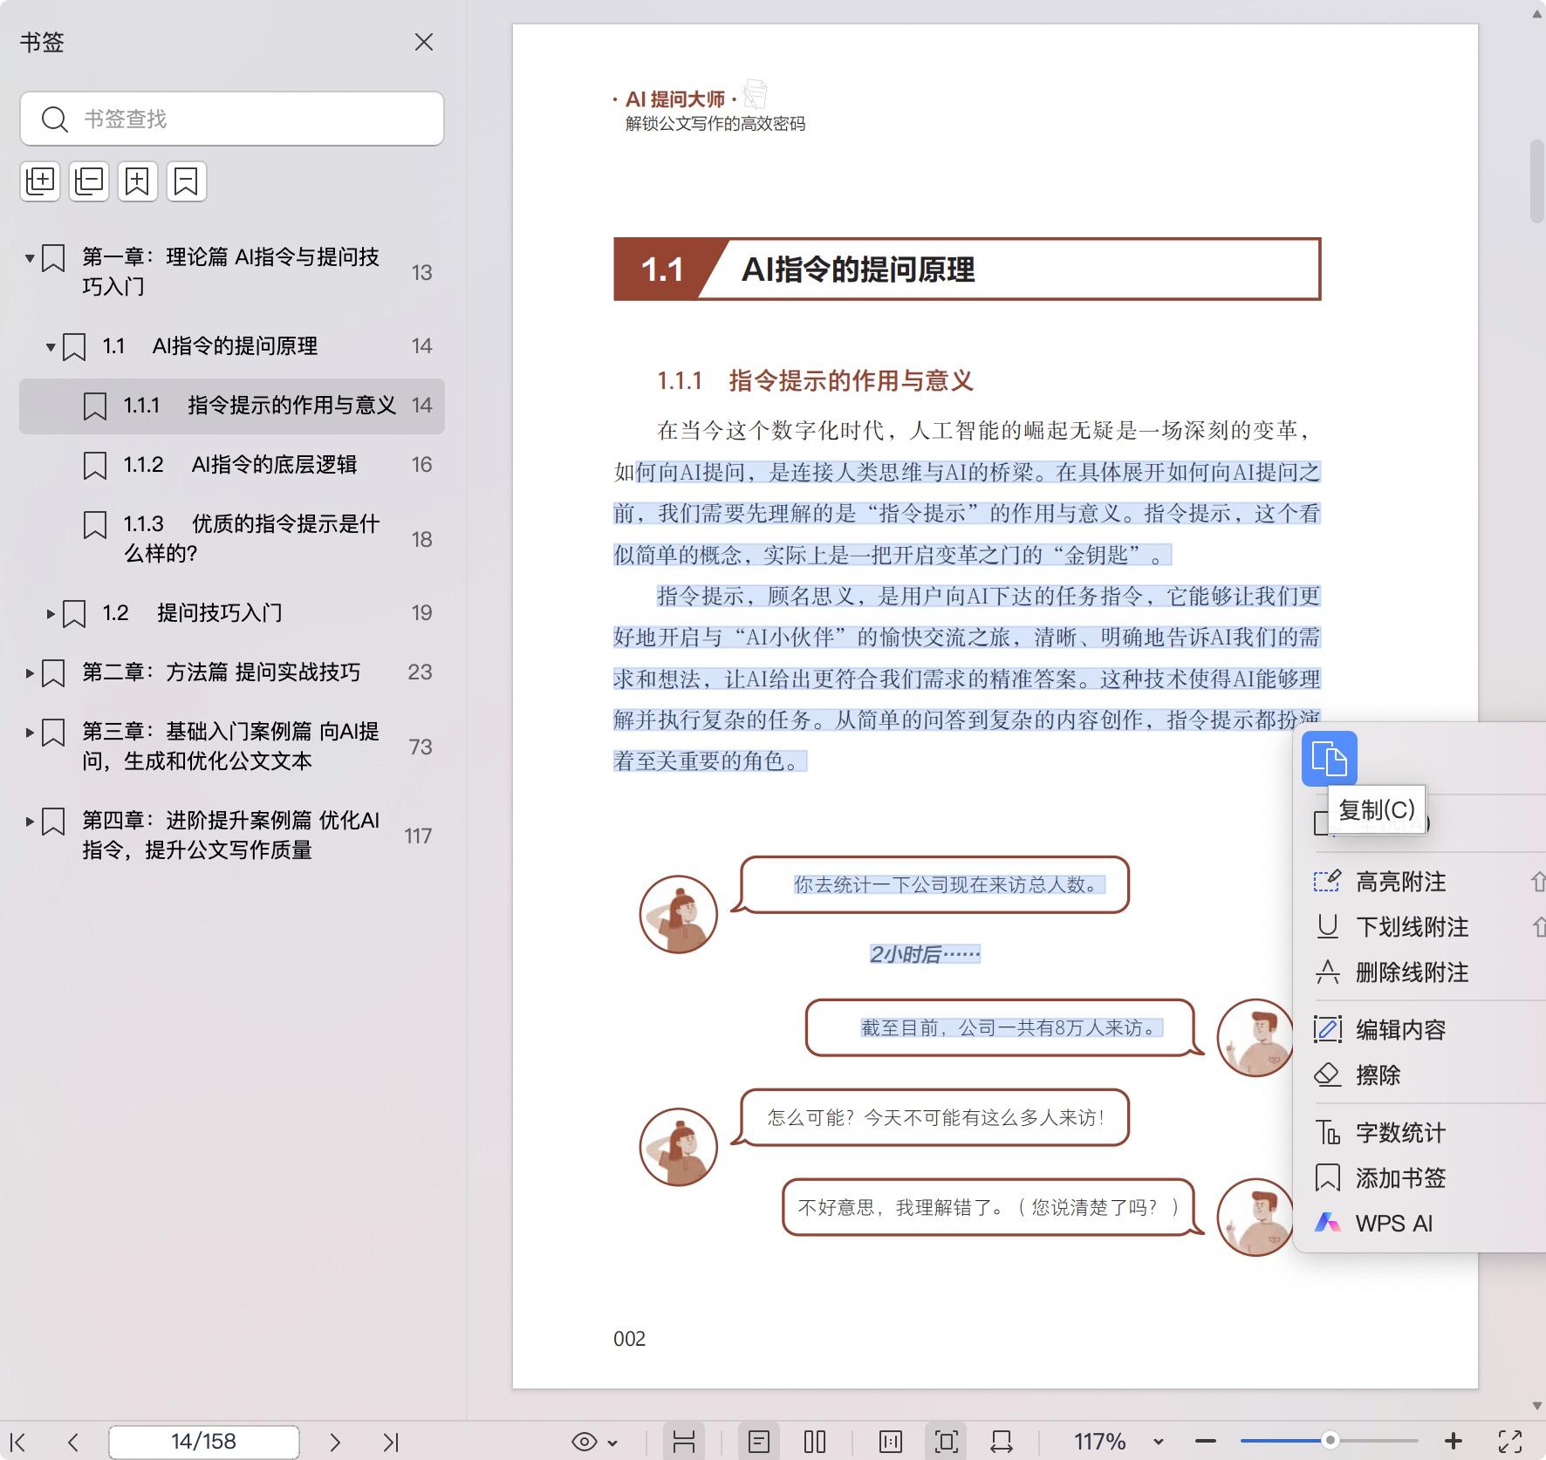Toggle continuous scrolling mode in status bar
The width and height of the screenshot is (1546, 1460).
click(x=684, y=1443)
